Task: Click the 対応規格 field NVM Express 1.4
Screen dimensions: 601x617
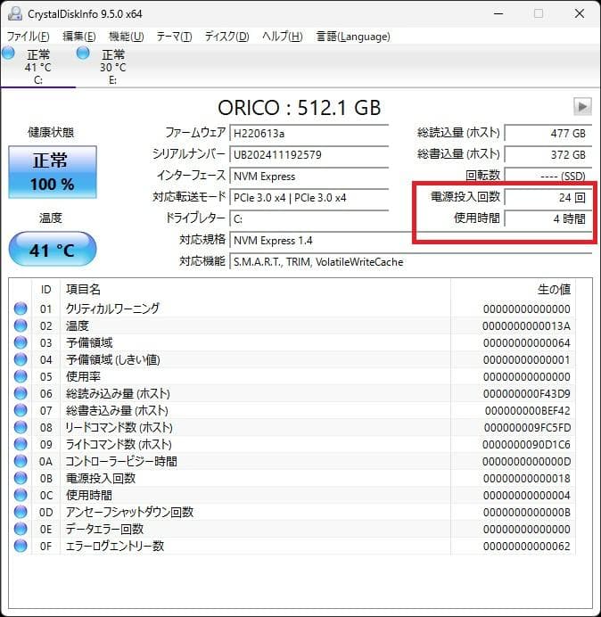Action: tap(410, 240)
